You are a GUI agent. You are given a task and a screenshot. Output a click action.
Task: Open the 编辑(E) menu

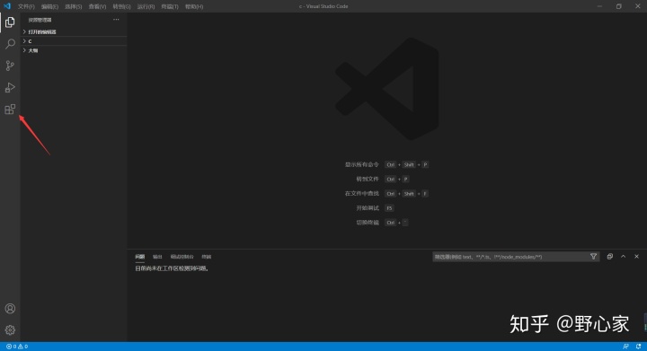pyautogui.click(x=49, y=6)
